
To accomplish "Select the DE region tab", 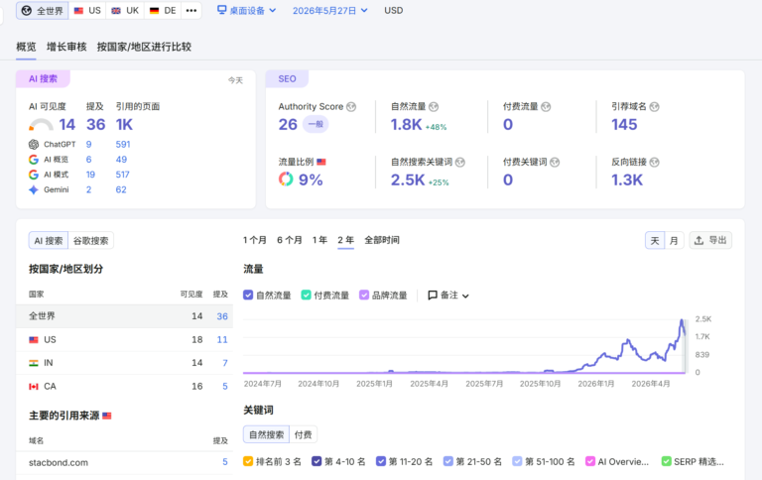I will point(163,11).
